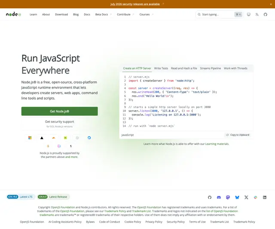Open the GitHub icon in the top navigation
Viewport: 275px width, 229px height.
click(266, 14)
